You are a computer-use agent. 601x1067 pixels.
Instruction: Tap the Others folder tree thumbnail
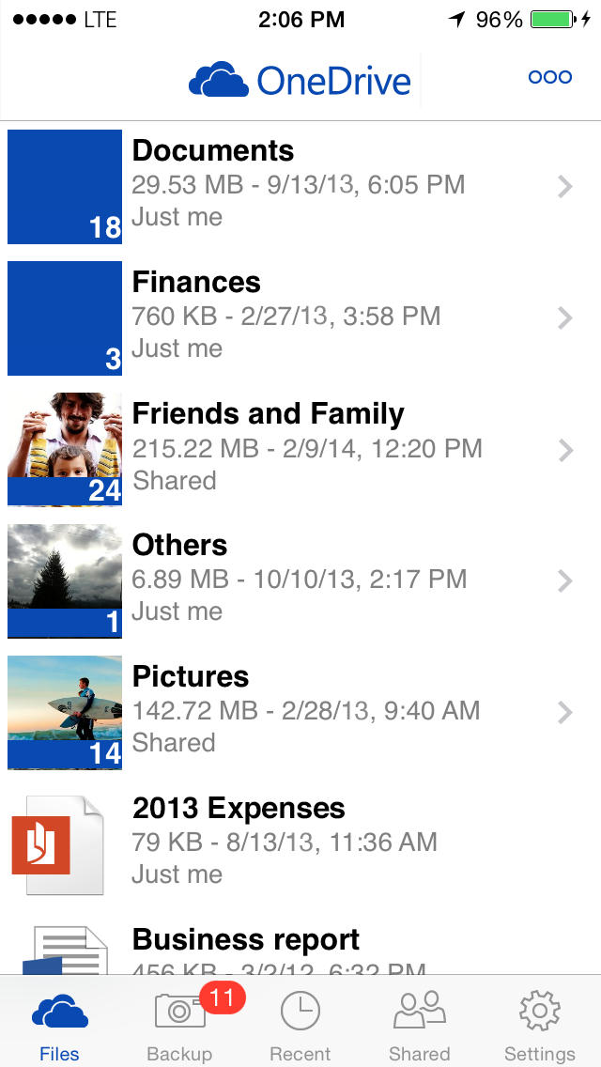[65, 580]
